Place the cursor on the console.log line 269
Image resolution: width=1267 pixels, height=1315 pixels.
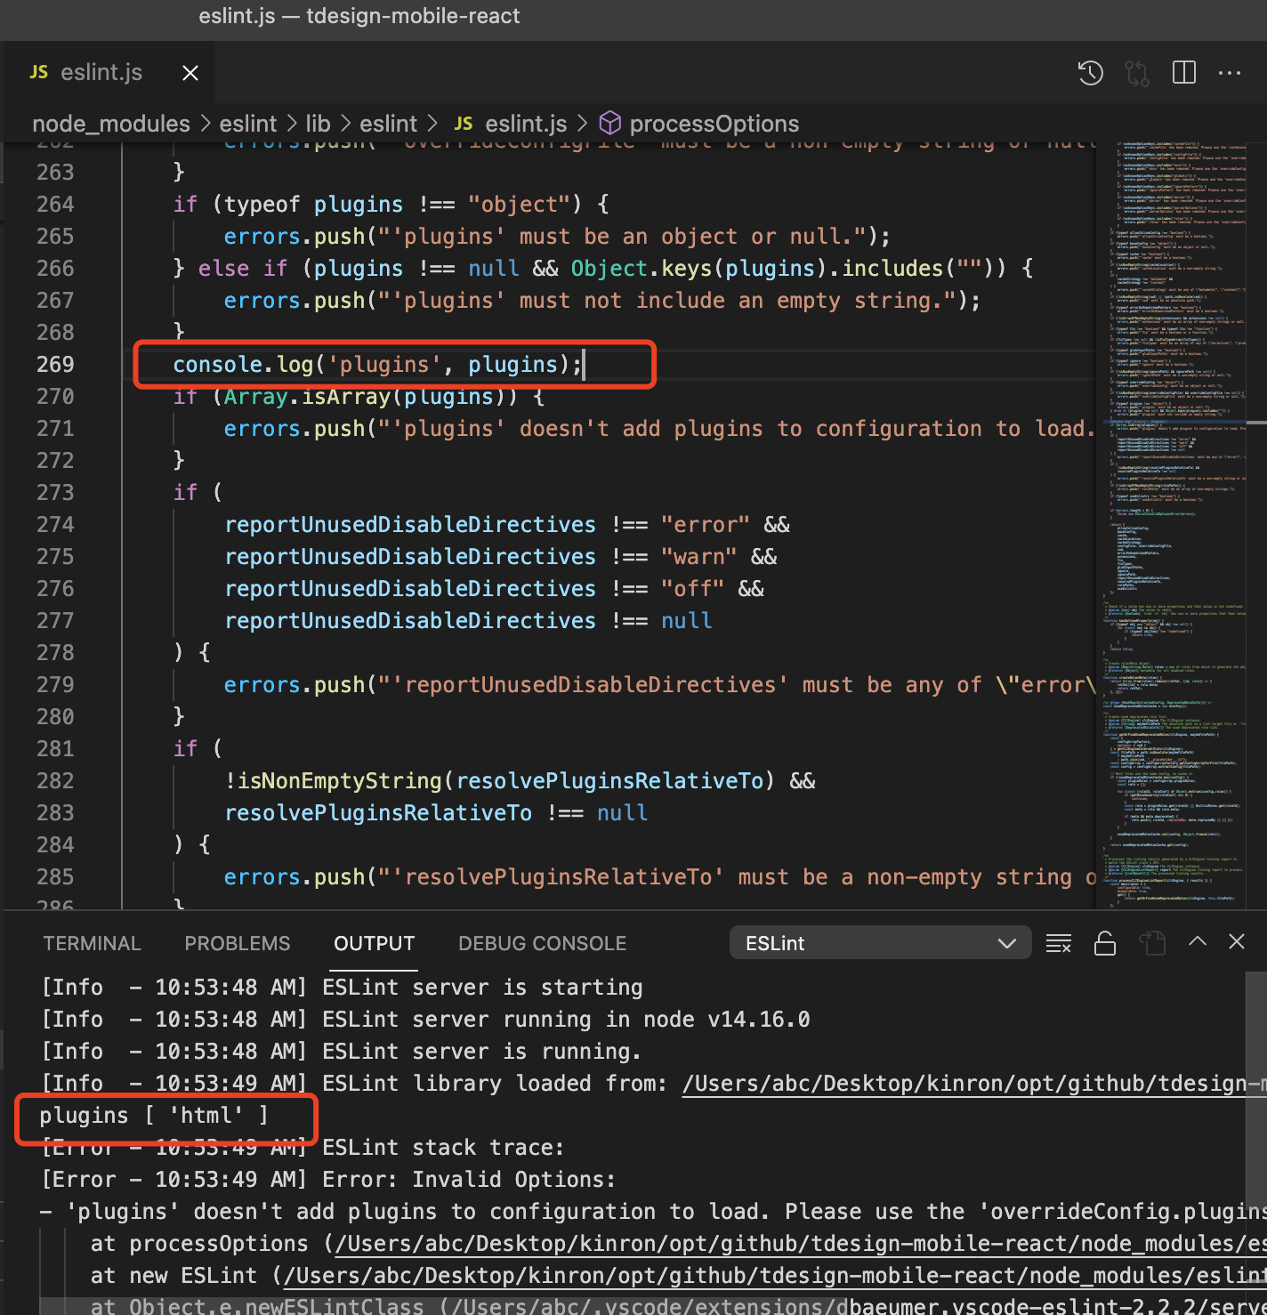[x=377, y=364]
